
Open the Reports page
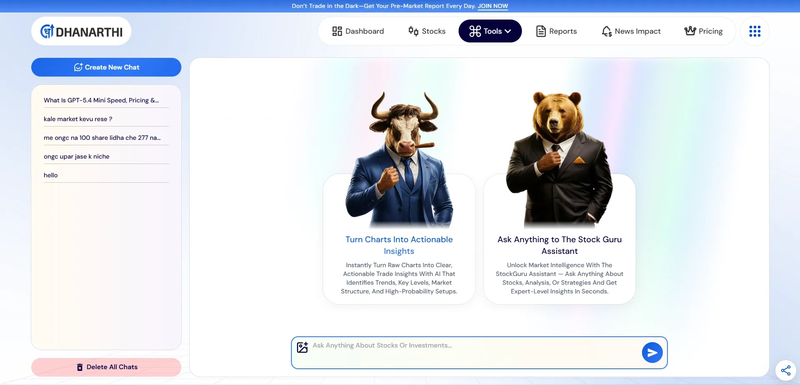tap(557, 31)
